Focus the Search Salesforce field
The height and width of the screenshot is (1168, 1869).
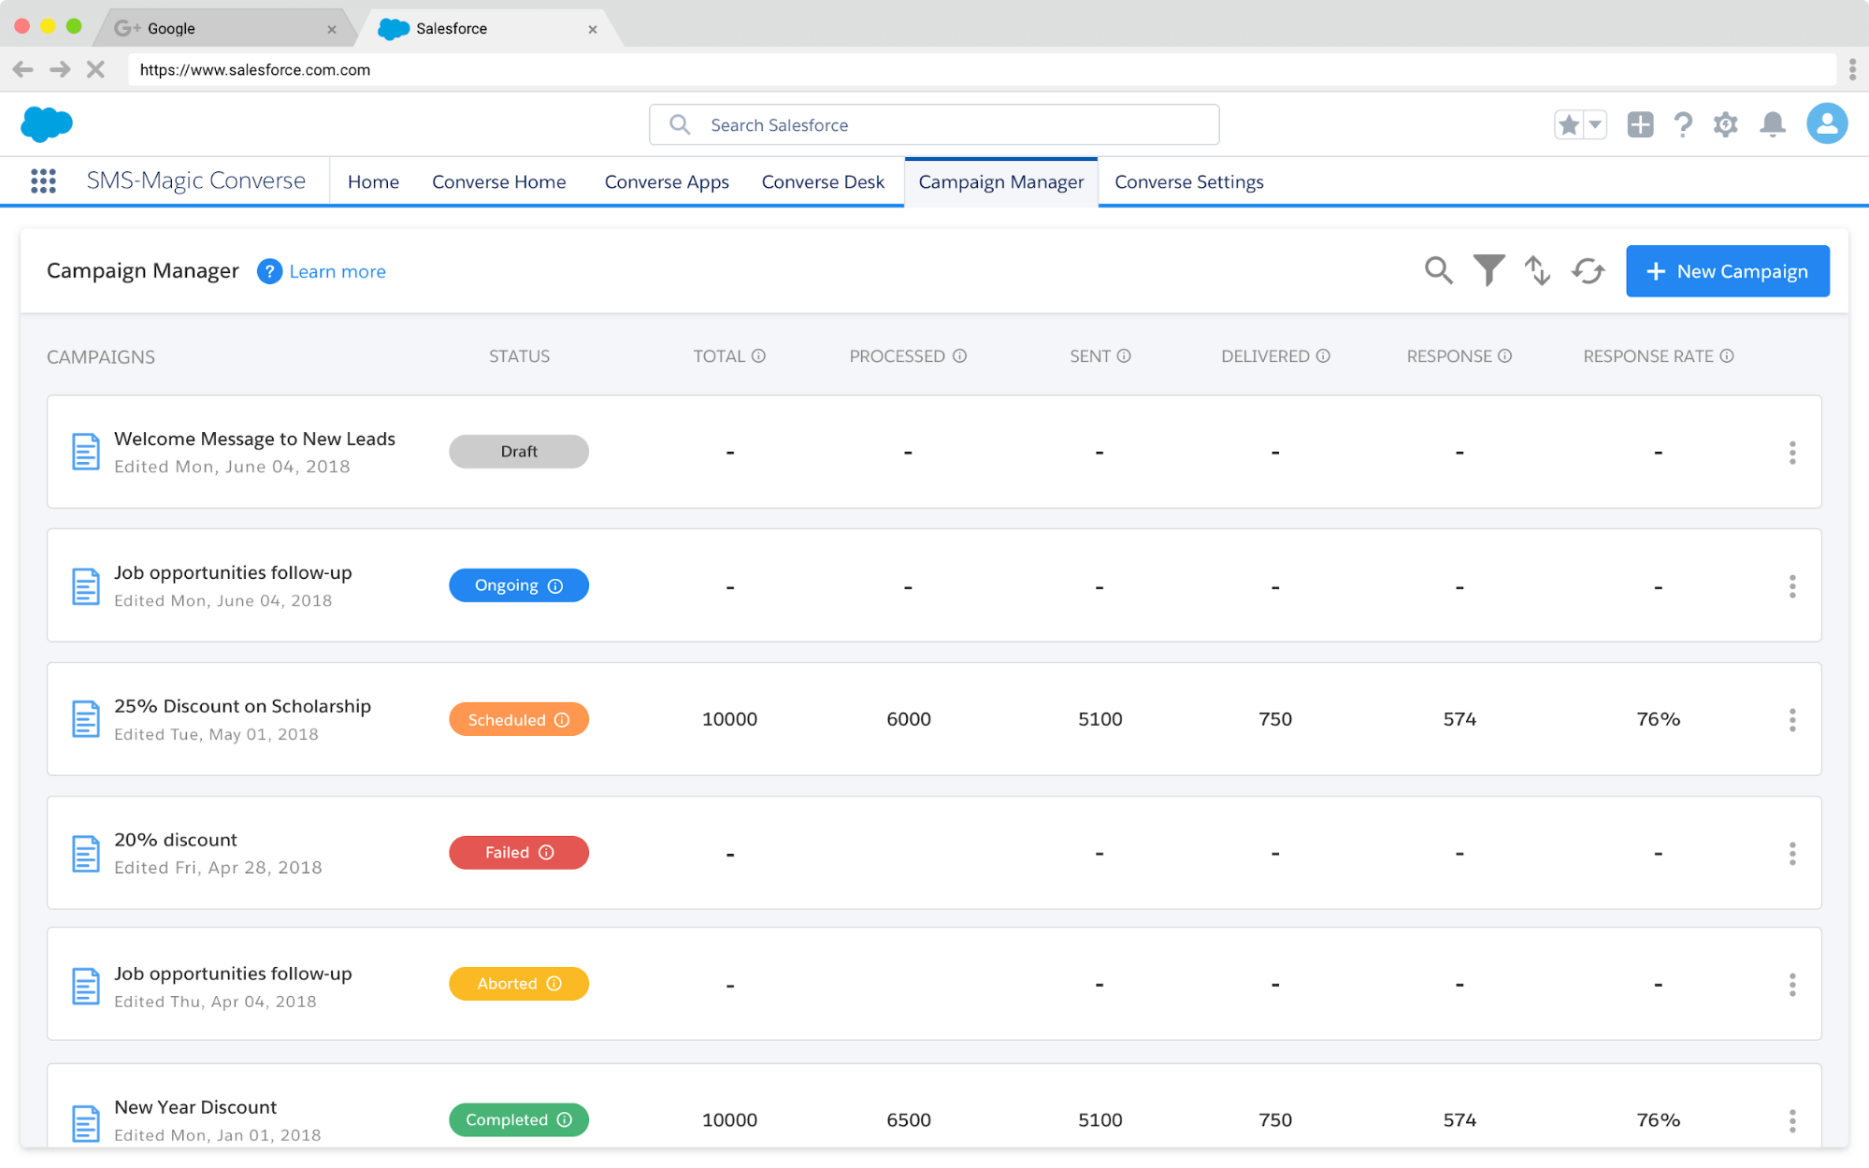934,124
